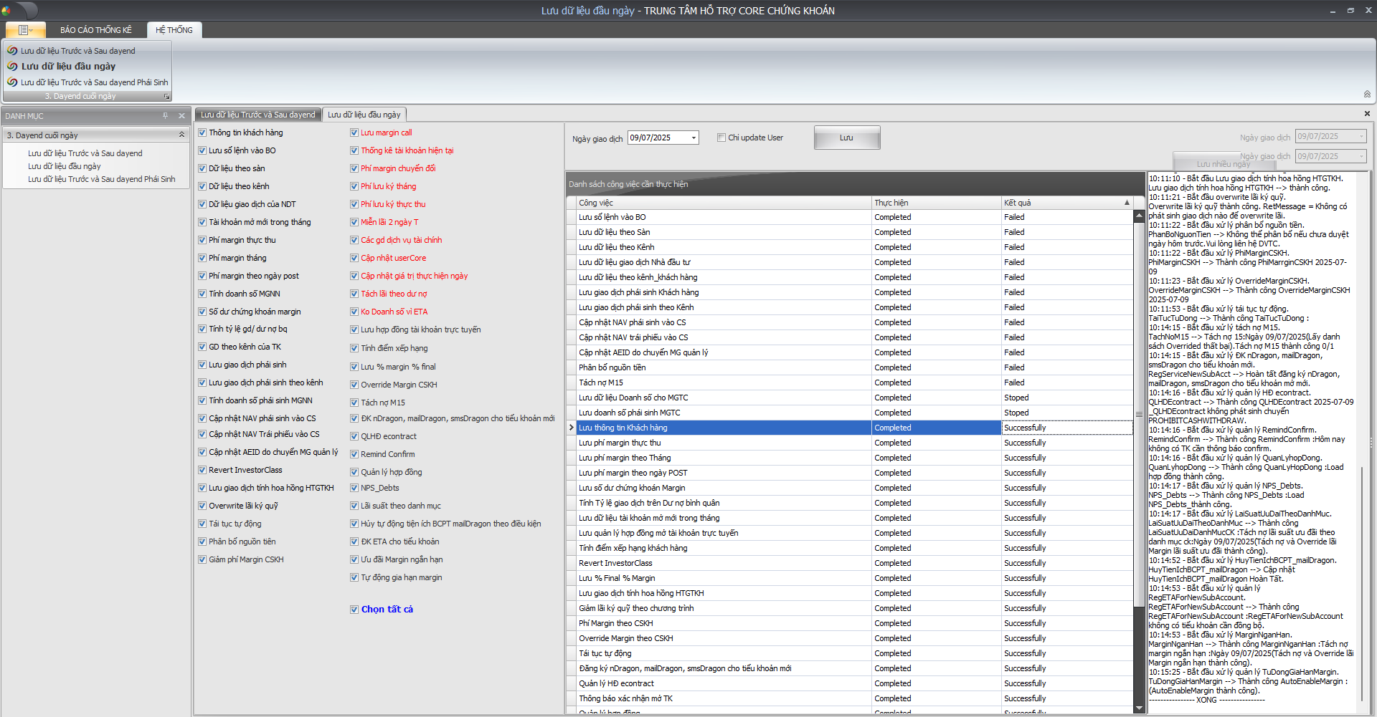Toggle Revert InvestorClass checkbox
1377x717 pixels.
[202, 470]
